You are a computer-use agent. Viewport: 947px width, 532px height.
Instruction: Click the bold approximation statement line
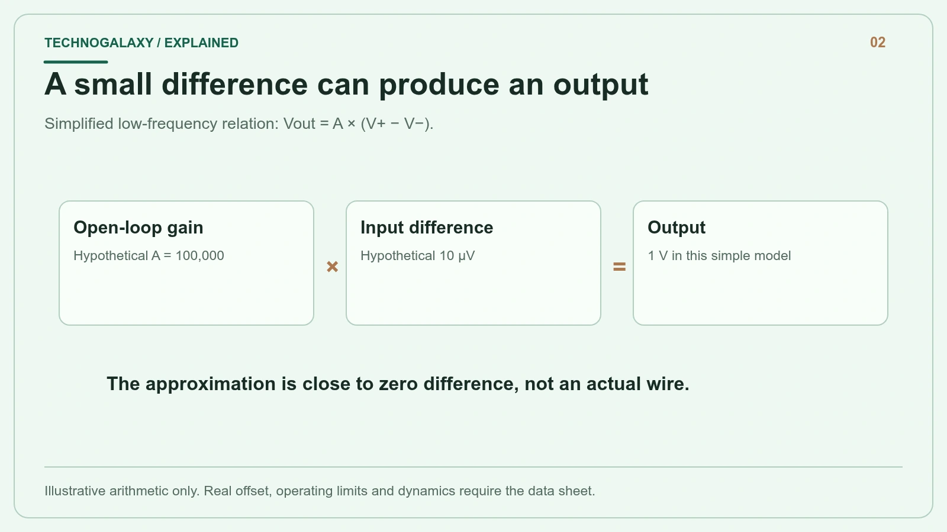[x=398, y=384]
